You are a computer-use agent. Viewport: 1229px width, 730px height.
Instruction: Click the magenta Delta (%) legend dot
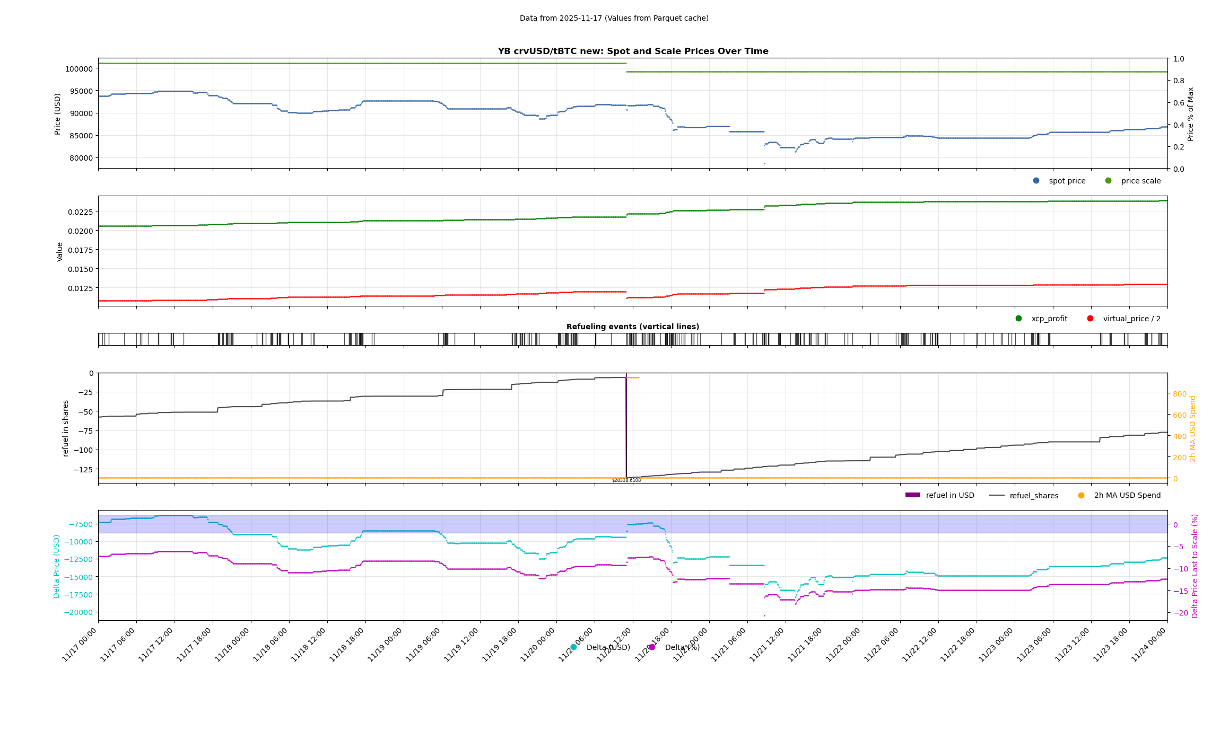pyautogui.click(x=652, y=647)
